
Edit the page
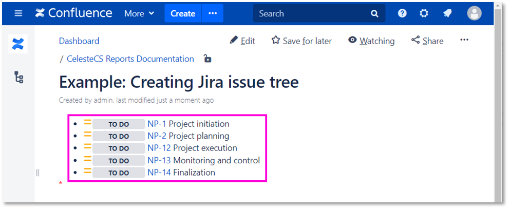point(242,41)
